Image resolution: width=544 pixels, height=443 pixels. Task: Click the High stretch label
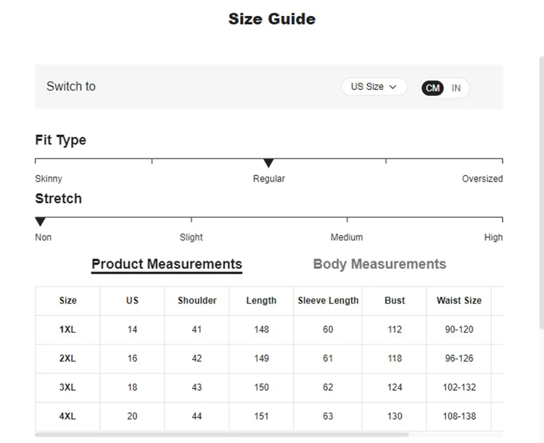(x=493, y=237)
